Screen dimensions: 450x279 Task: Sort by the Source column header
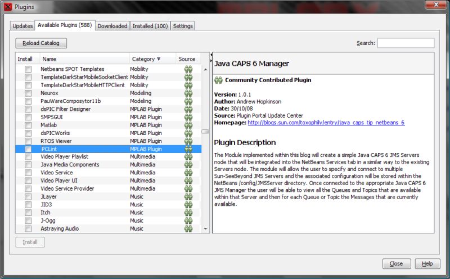coord(188,59)
